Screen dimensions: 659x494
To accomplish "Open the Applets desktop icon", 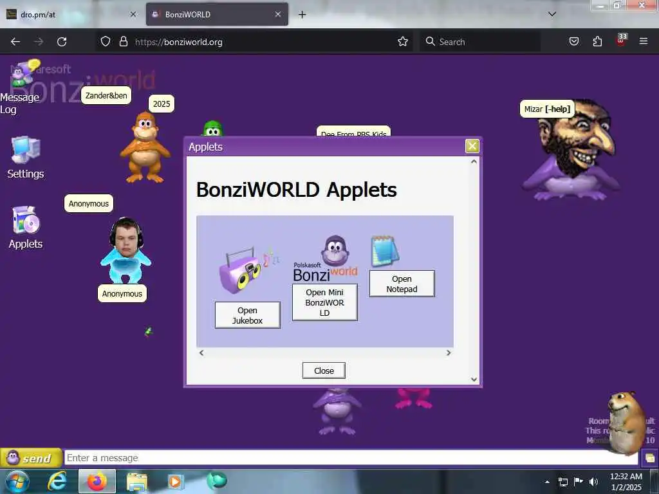I will pos(26,227).
